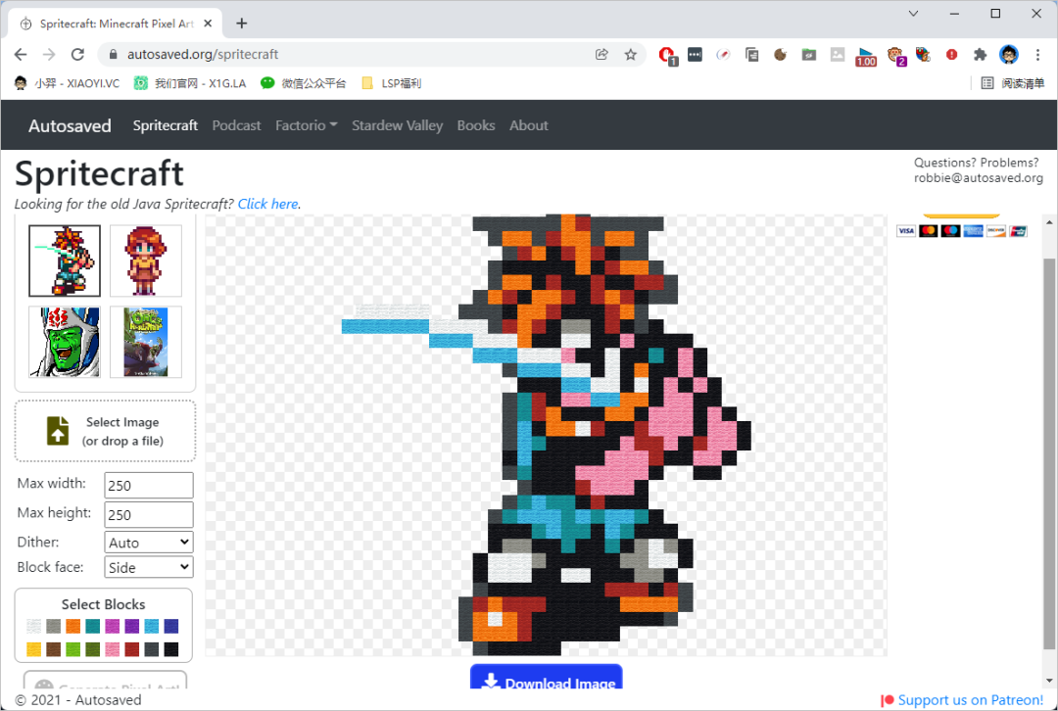Follow the "Click here" old Spritecraft link
The height and width of the screenshot is (711, 1058).
[x=267, y=204]
